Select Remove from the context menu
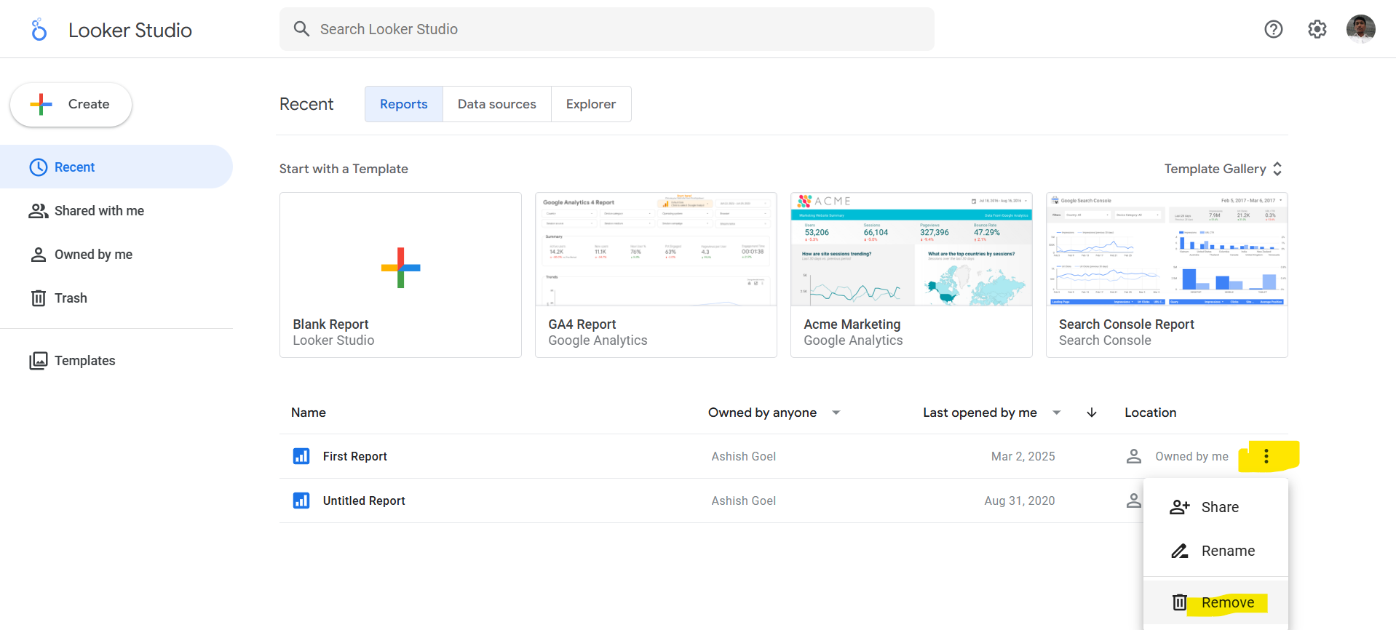Viewport: 1396px width, 630px height. point(1227,602)
